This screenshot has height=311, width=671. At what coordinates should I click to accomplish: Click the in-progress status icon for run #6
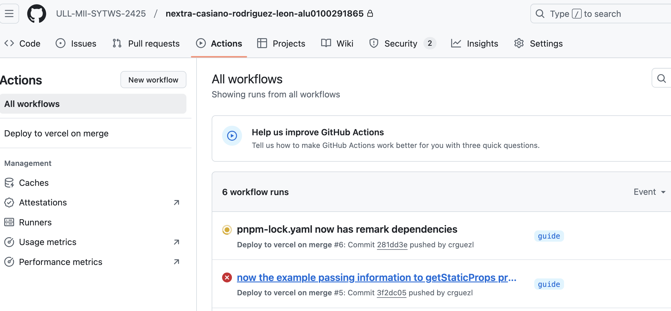[x=227, y=230]
